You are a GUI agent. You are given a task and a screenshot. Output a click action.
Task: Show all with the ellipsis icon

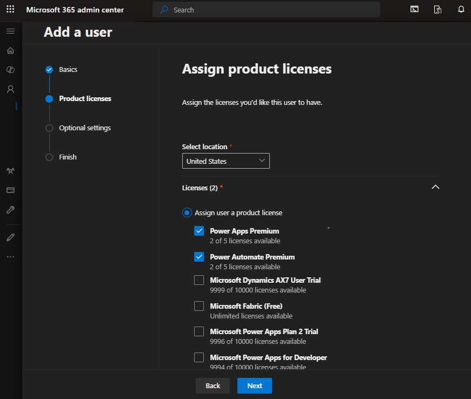click(x=10, y=257)
